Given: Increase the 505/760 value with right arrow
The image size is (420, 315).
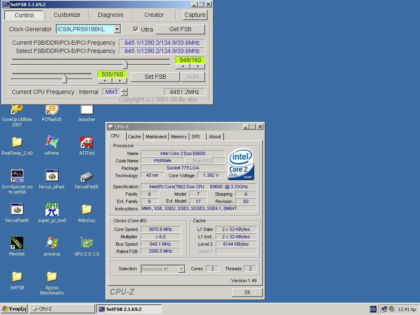Looking at the screenshot, I should 119,80.
